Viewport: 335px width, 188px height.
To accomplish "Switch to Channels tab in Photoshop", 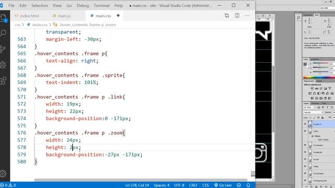I will (315, 103).
